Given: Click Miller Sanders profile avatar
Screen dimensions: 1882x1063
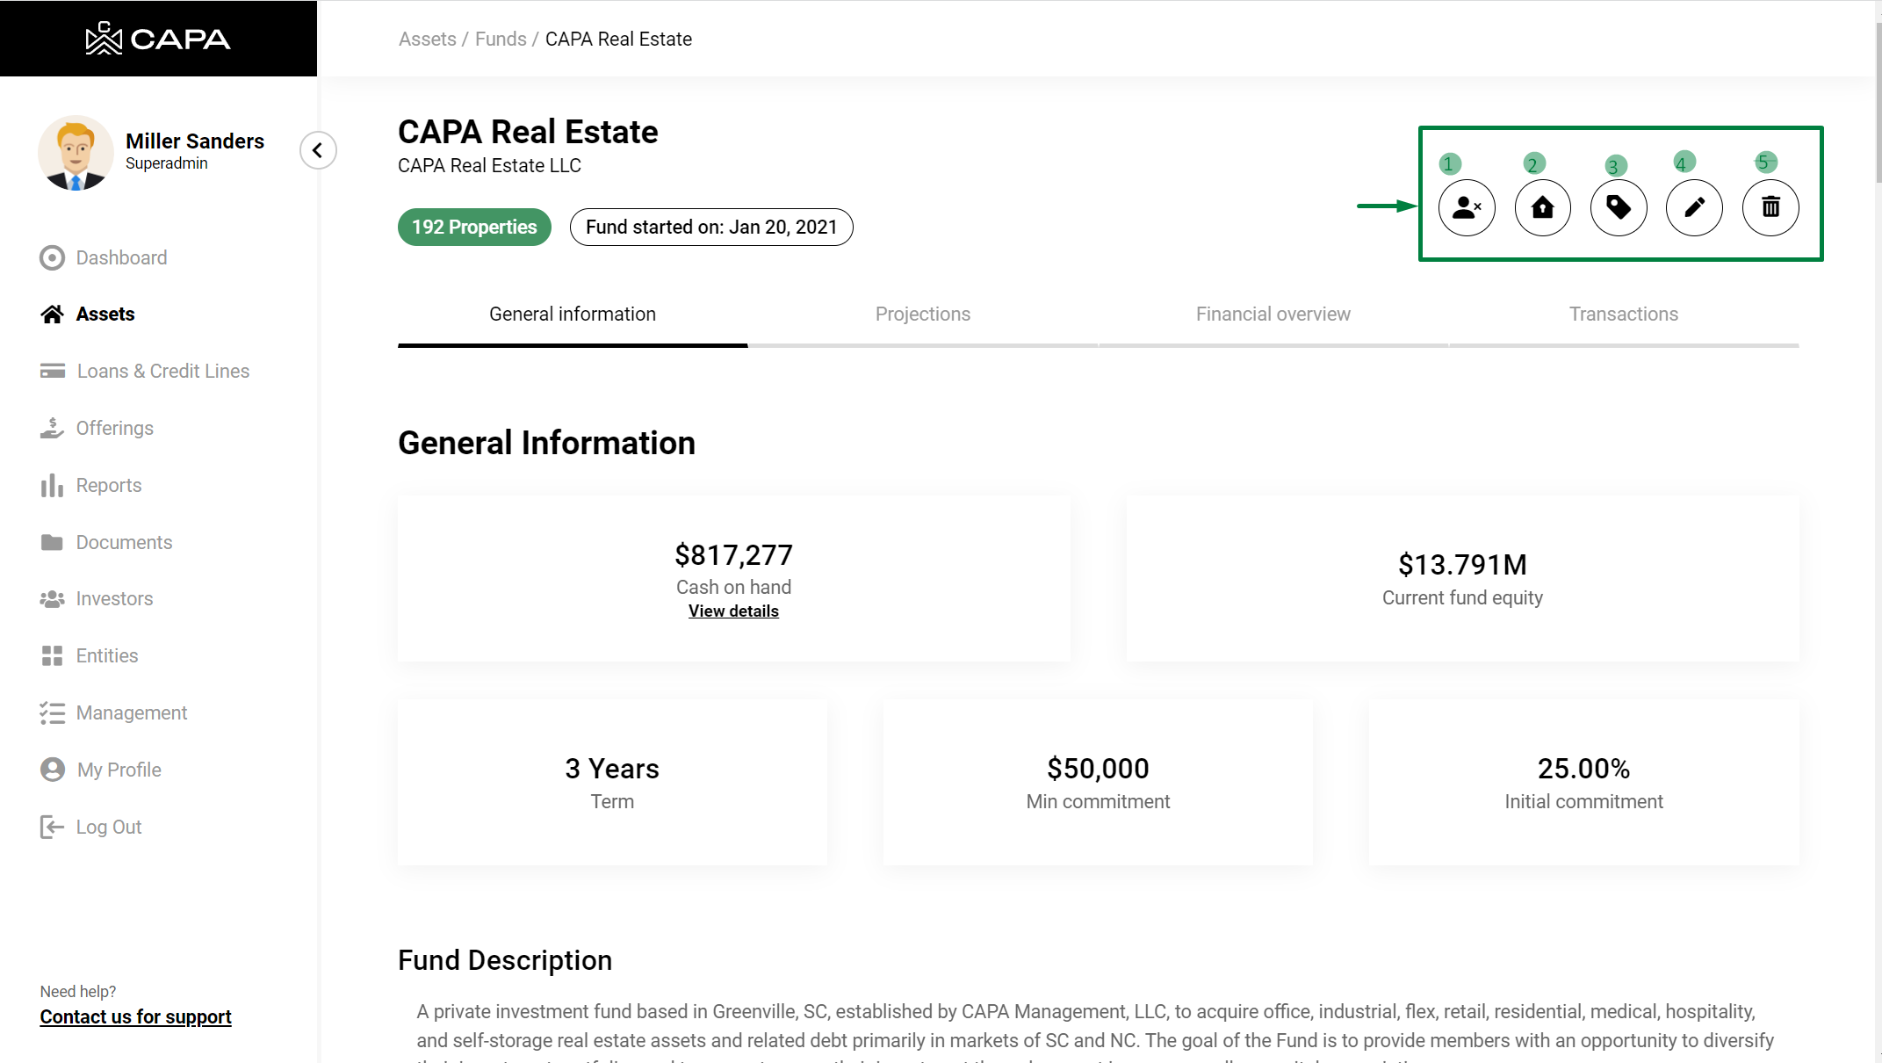Looking at the screenshot, I should [76, 153].
